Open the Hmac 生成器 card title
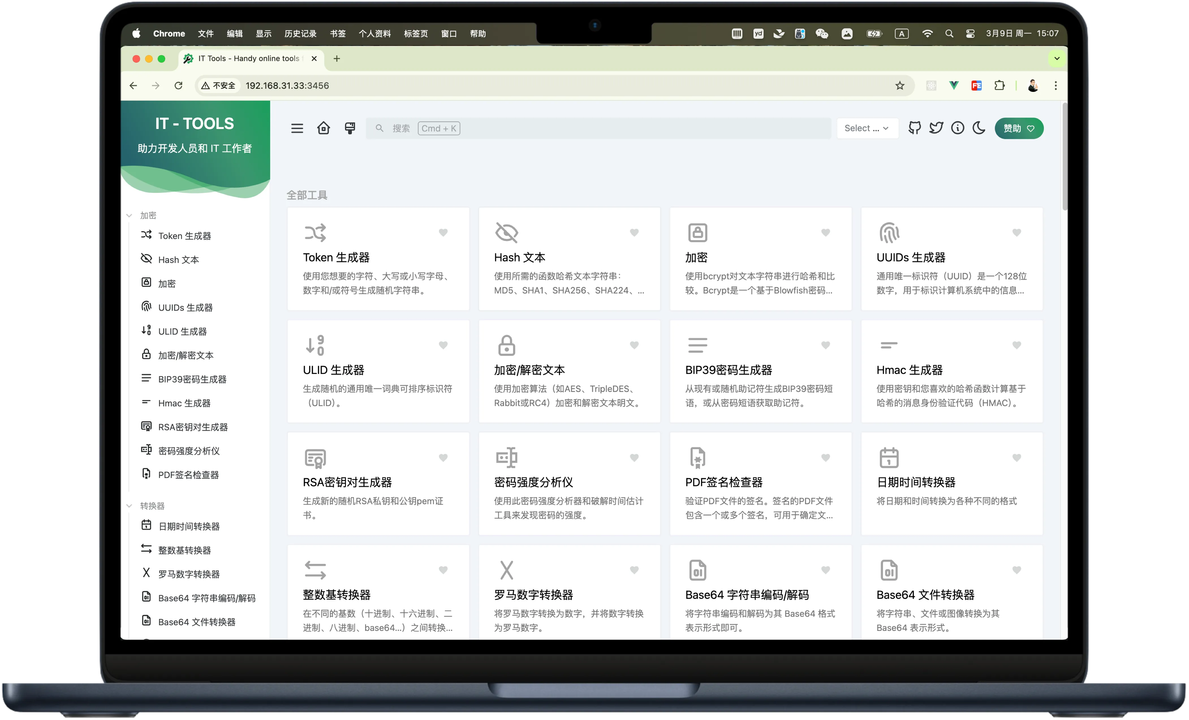The image size is (1189, 720). tap(909, 370)
